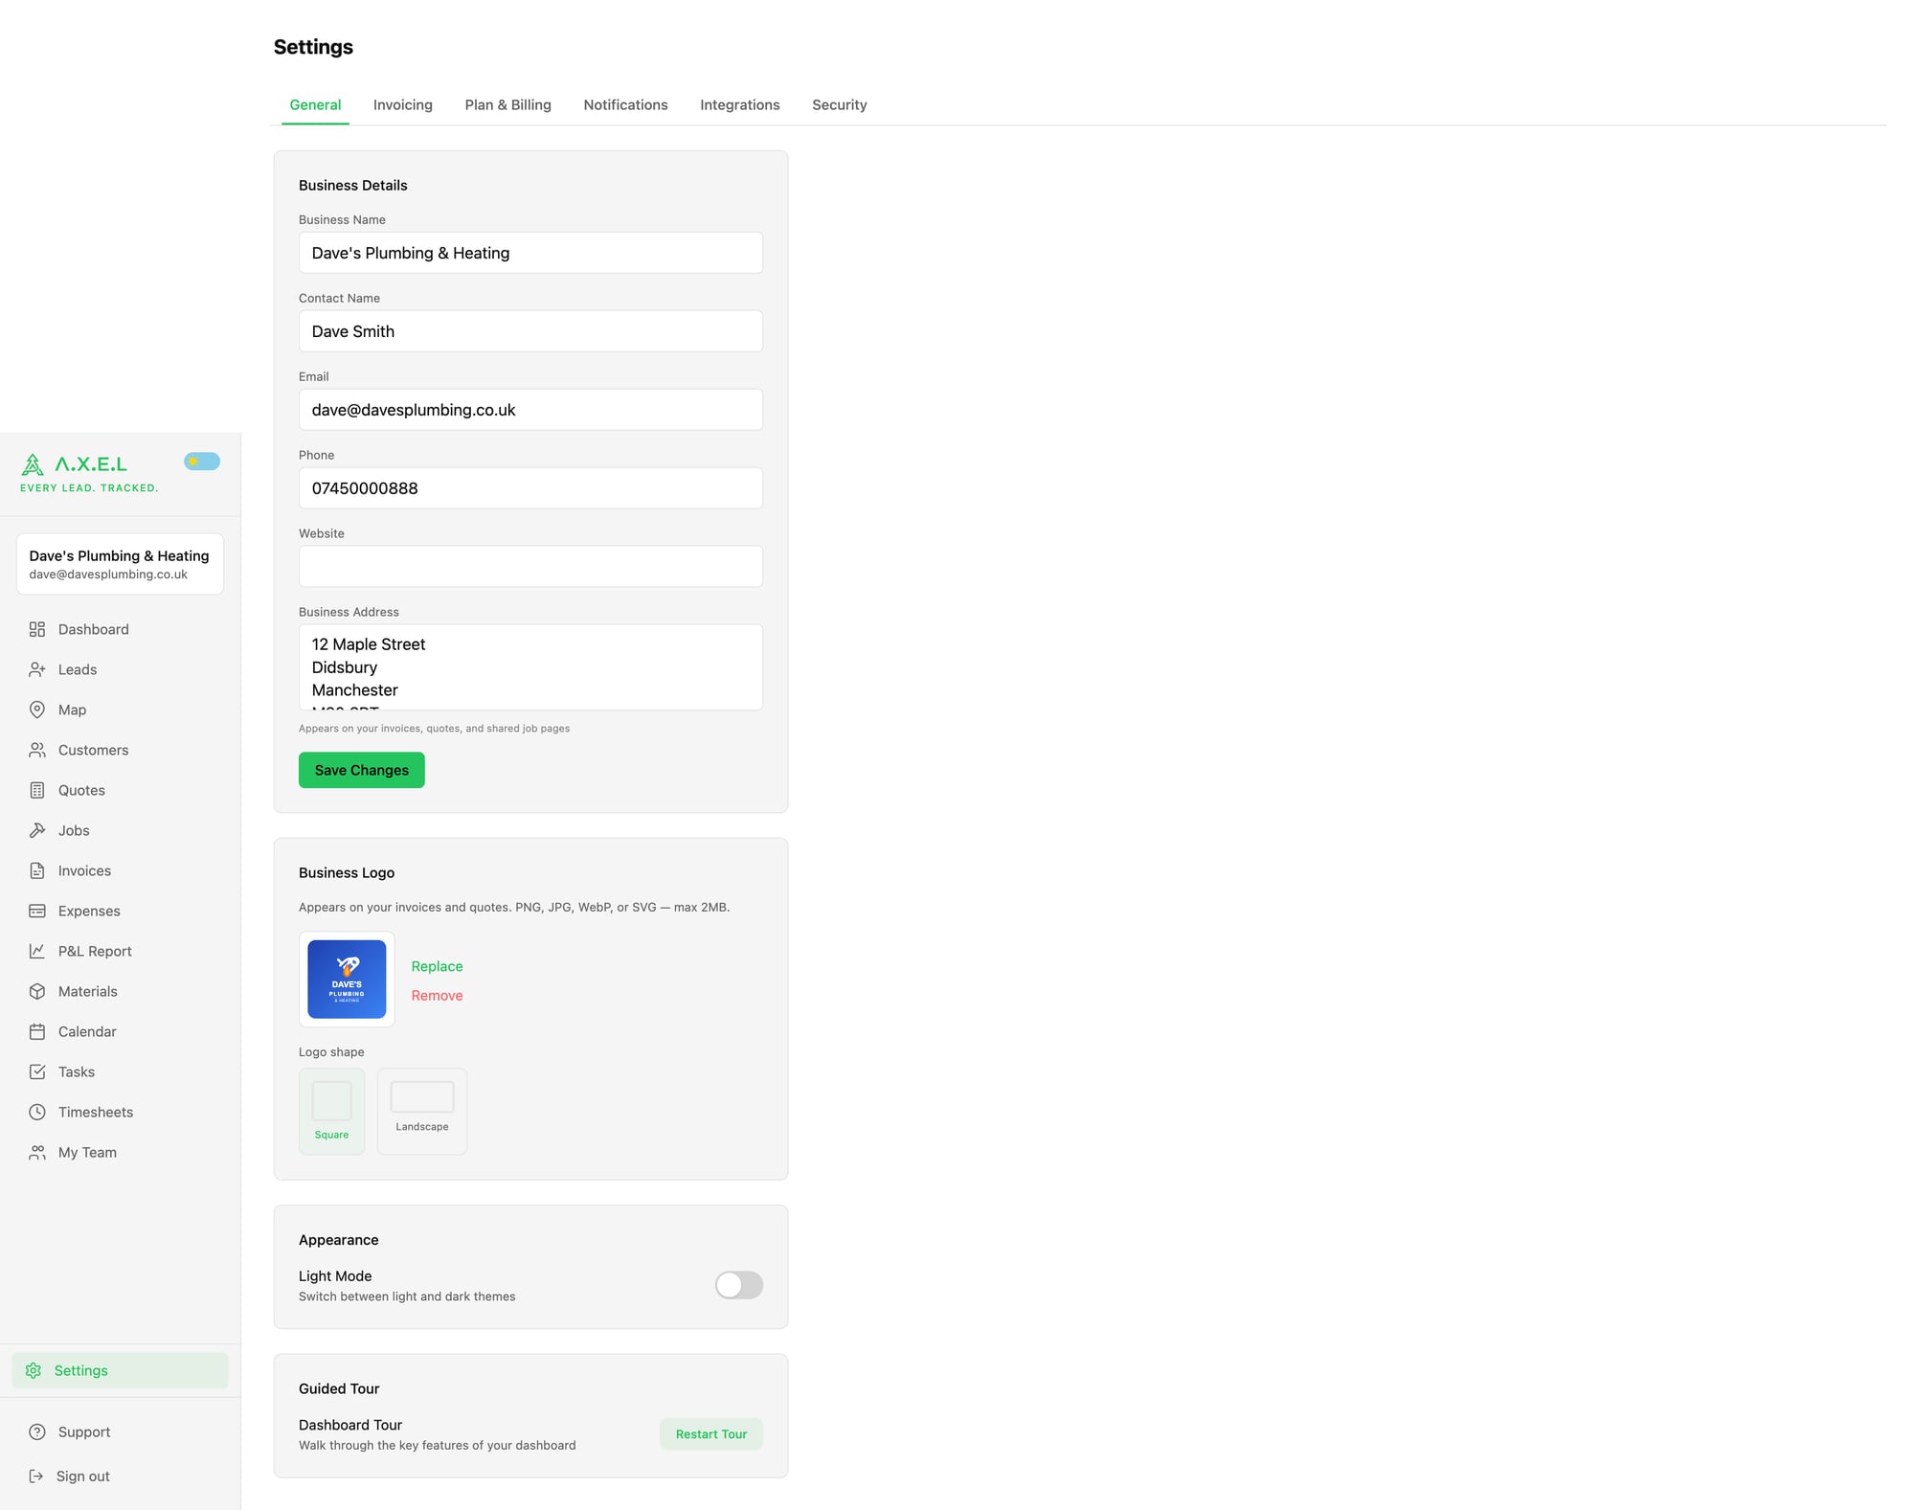Click the Jobs hammer icon
This screenshot has height=1510, width=1915.
(x=36, y=830)
